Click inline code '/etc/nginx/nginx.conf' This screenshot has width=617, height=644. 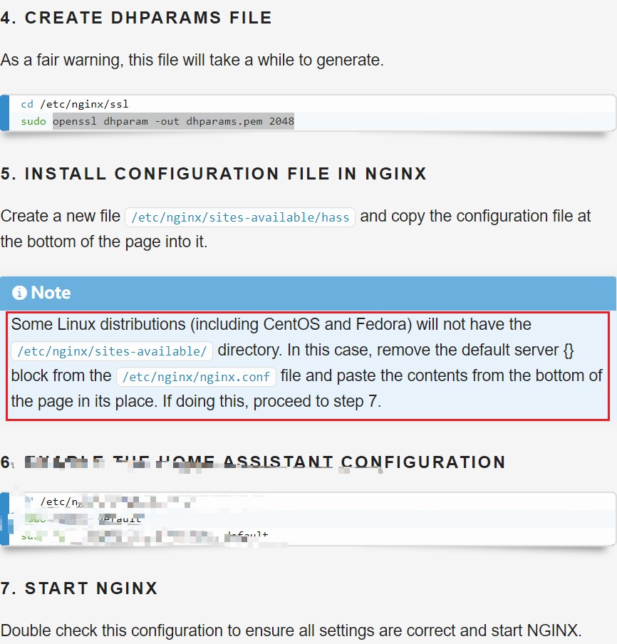tap(196, 377)
